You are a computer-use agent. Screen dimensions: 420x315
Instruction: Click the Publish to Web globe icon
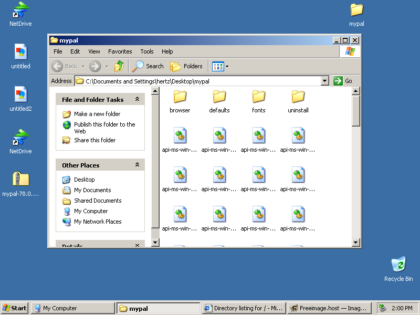coord(67,125)
